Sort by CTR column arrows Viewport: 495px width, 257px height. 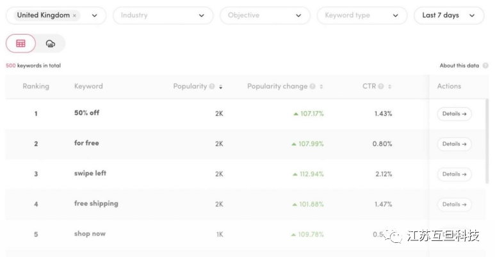point(389,87)
